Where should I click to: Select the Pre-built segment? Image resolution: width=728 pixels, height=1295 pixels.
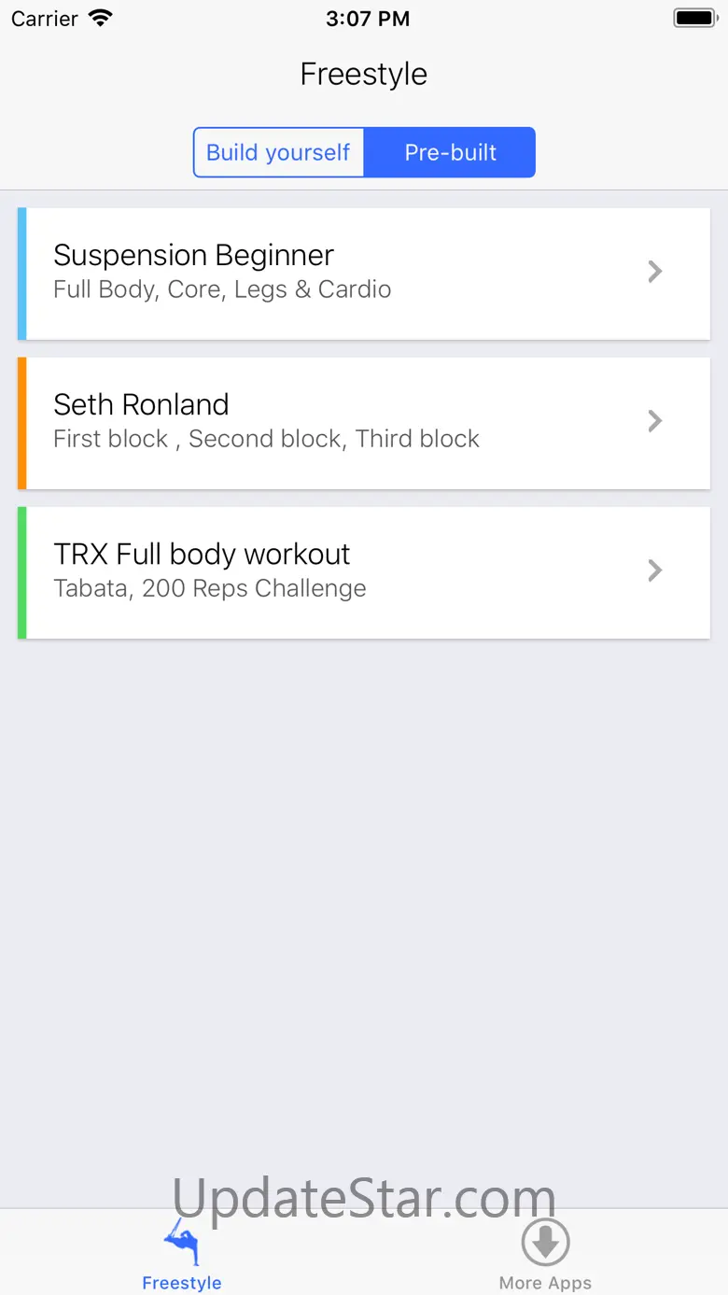coord(450,152)
